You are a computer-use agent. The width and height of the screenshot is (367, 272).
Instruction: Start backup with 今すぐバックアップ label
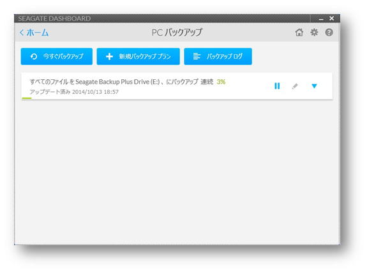click(x=63, y=56)
